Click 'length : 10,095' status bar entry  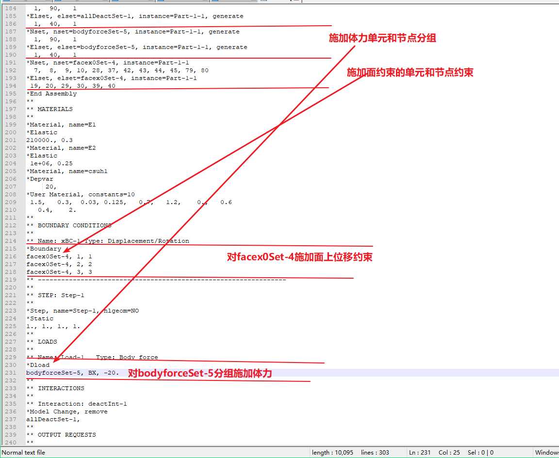pos(332,453)
